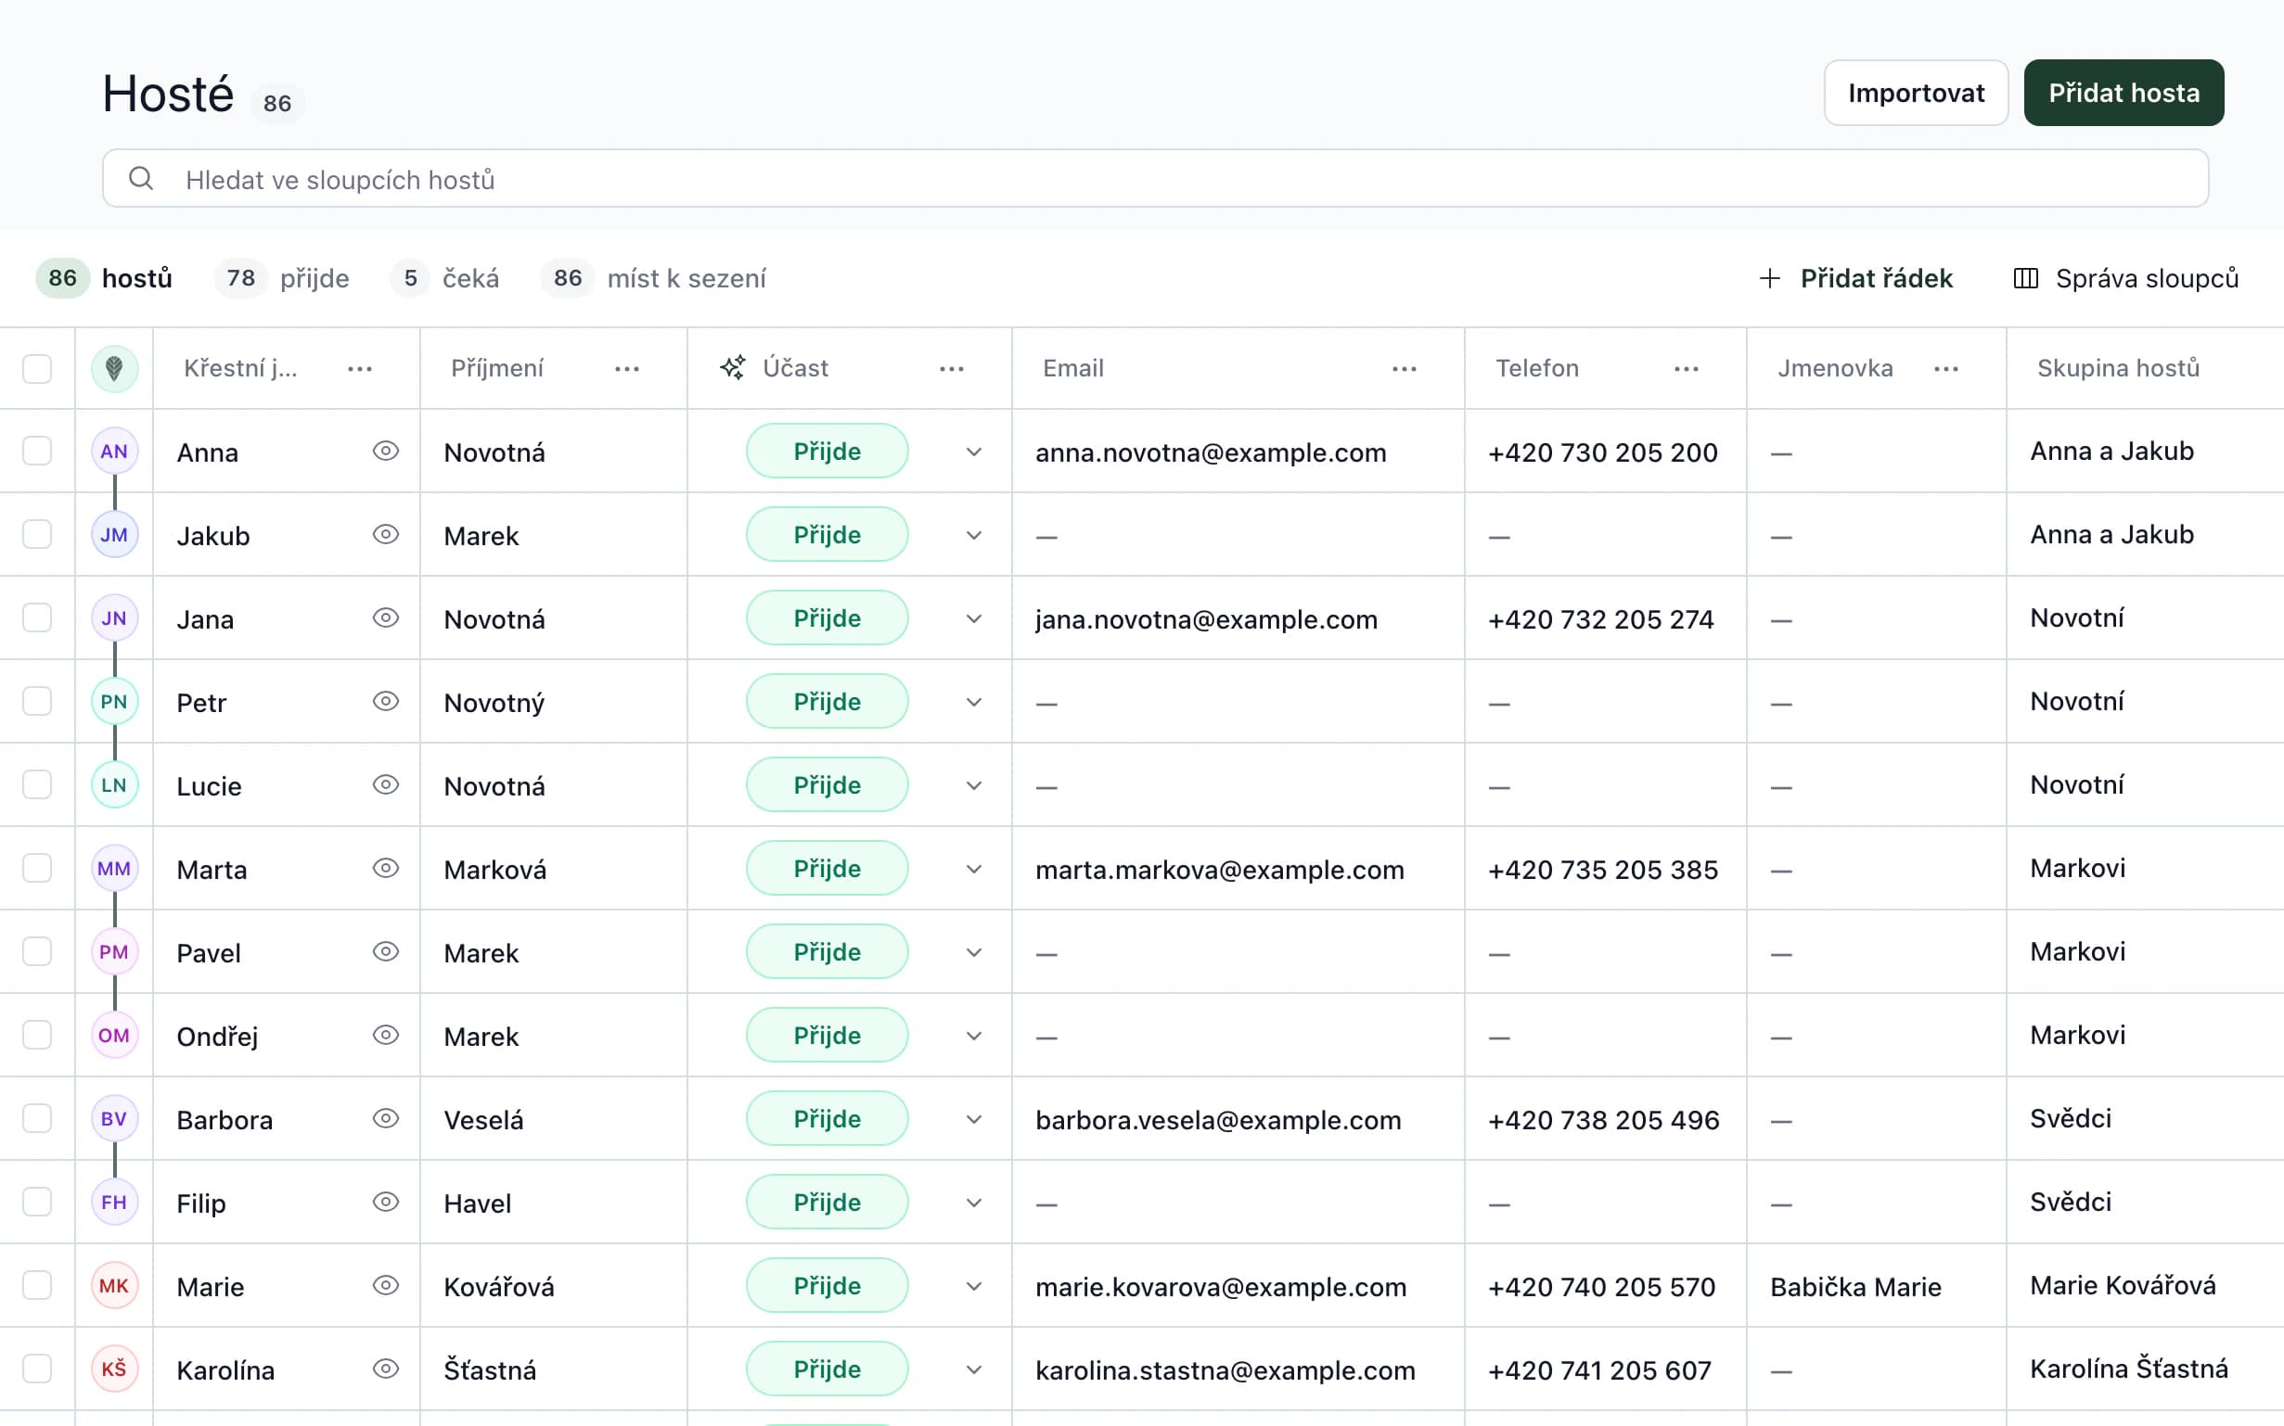Click the AN avatar for Anna
This screenshot has width=2284, height=1426.
(x=114, y=451)
